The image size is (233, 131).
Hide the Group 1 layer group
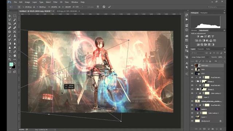tap(192, 82)
